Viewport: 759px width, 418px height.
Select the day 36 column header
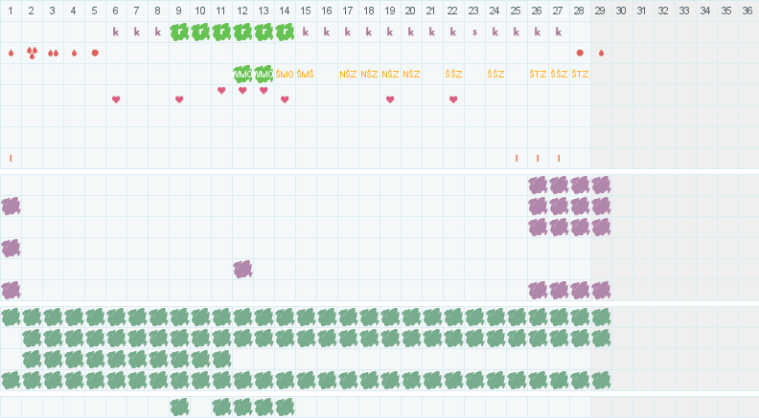point(747,10)
